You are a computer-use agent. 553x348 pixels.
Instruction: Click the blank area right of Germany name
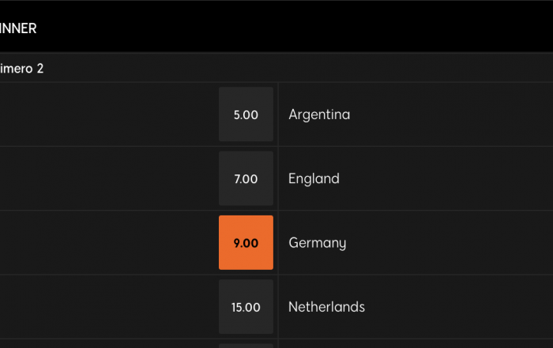coord(450,243)
